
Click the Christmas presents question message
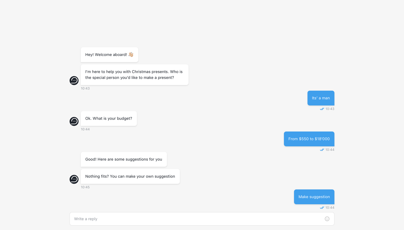click(135, 75)
